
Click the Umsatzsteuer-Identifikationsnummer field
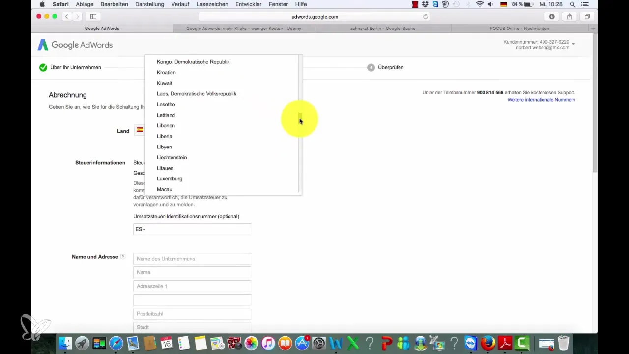(x=192, y=229)
